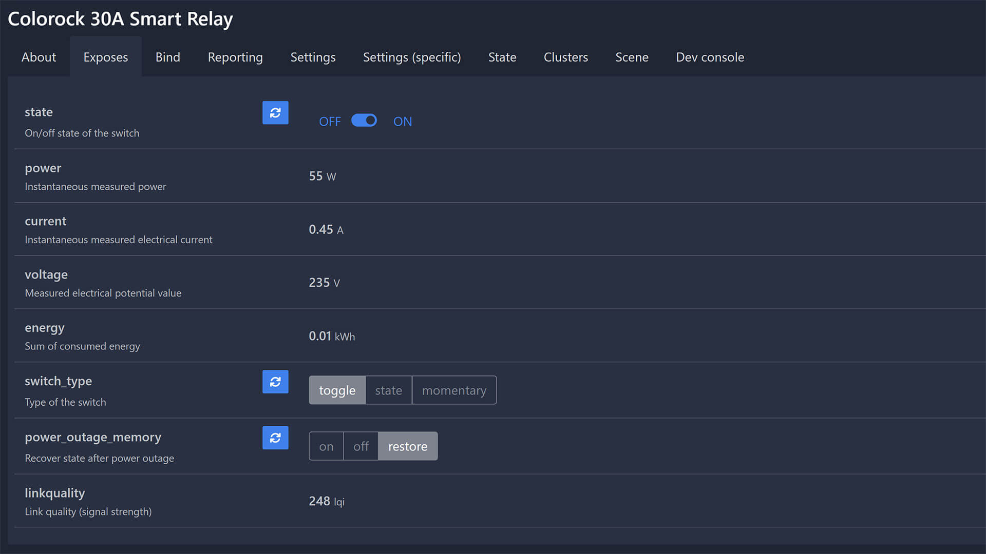The width and height of the screenshot is (986, 554).
Task: Open the Settings (specific) tab
Action: point(412,57)
